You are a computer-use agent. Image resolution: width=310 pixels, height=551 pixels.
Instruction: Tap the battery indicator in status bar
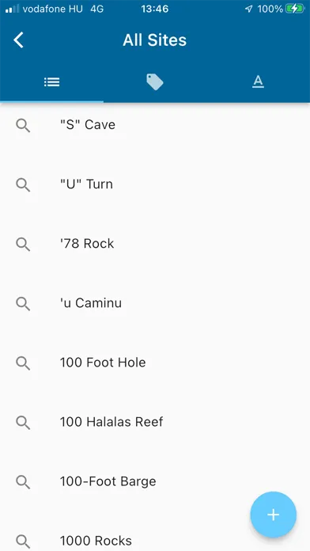click(295, 9)
